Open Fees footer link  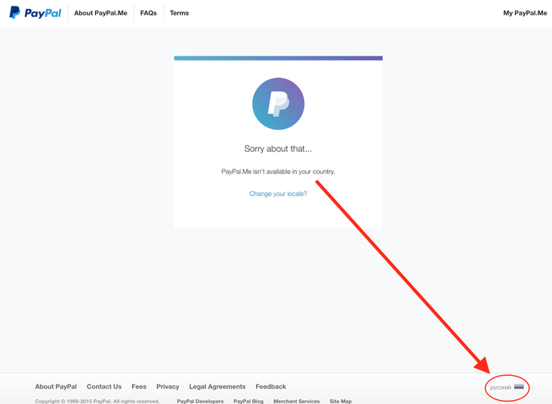[139, 386]
